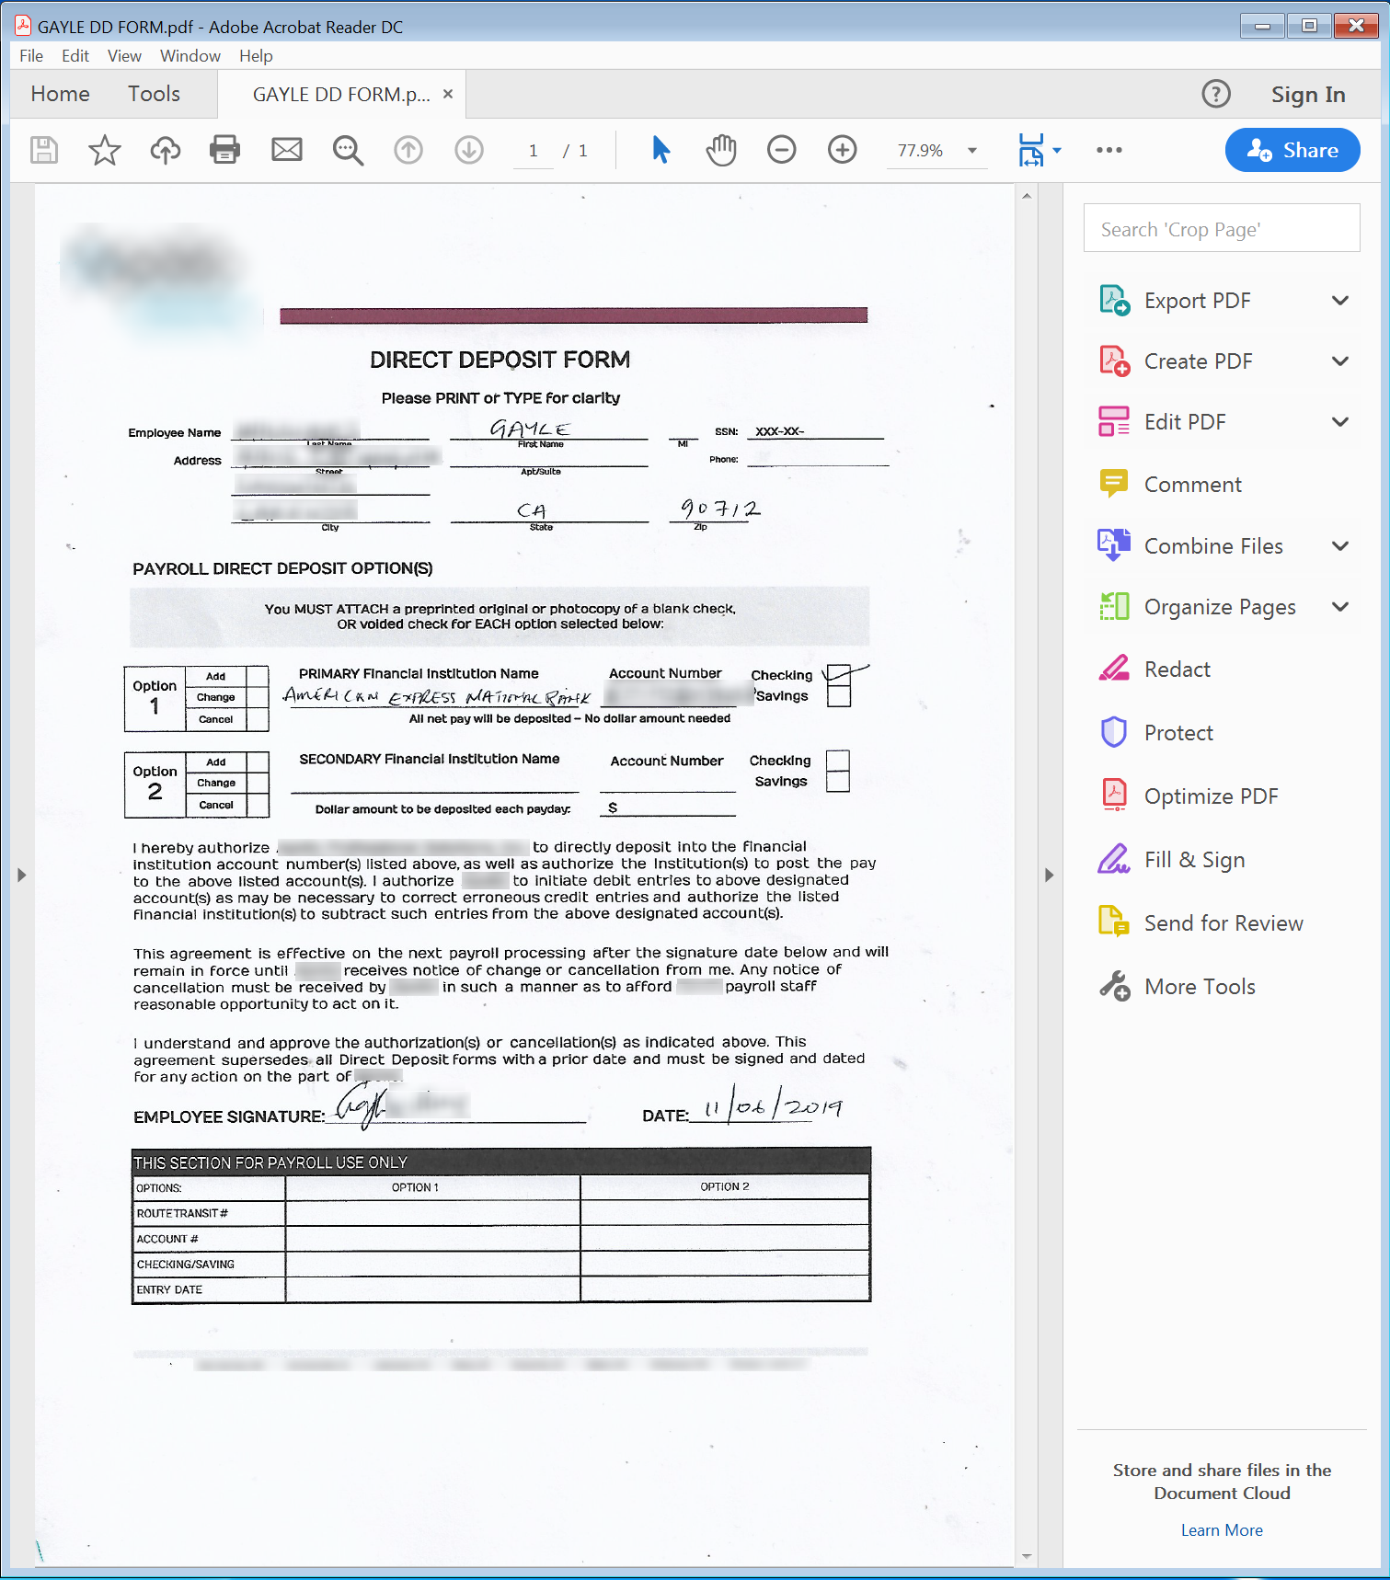Viewport: 1390px width, 1580px height.
Task: Print the document using printer icon
Action: pyautogui.click(x=225, y=150)
